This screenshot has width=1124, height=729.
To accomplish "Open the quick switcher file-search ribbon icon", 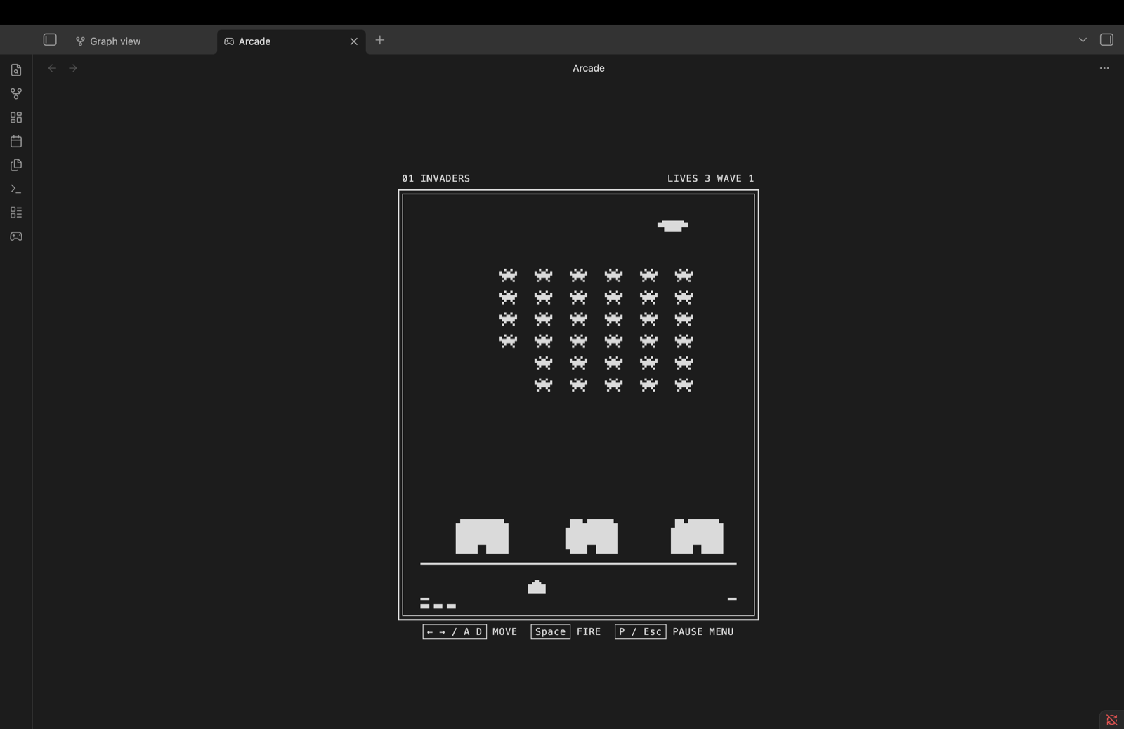I will 16,70.
